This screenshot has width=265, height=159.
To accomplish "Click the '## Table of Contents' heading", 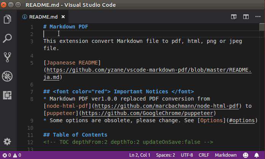I will click(x=75, y=135).
